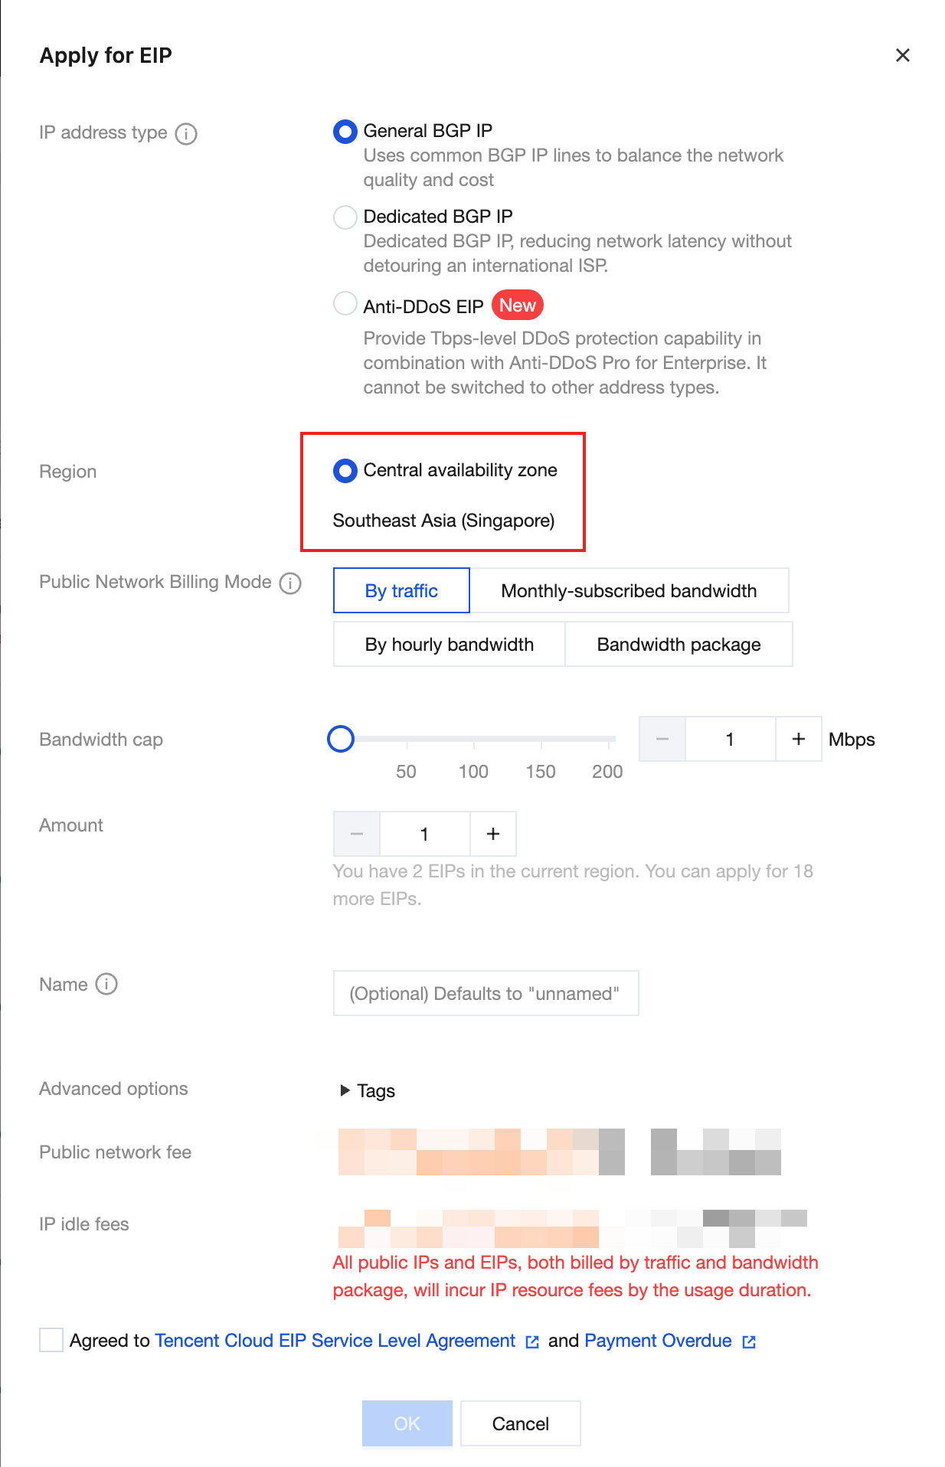Switch to By hourly bandwidth billing
Viewport: 945px width, 1467px height.
pos(449,644)
